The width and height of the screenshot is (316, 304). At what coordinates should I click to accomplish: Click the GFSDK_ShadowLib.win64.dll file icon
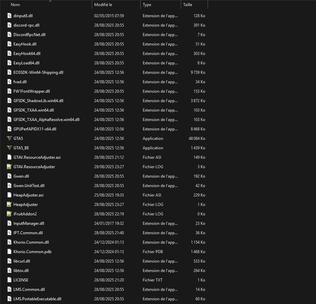(9, 101)
